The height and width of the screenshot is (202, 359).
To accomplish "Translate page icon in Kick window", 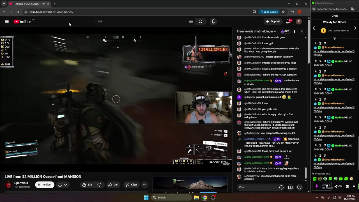I will coord(353,9).
